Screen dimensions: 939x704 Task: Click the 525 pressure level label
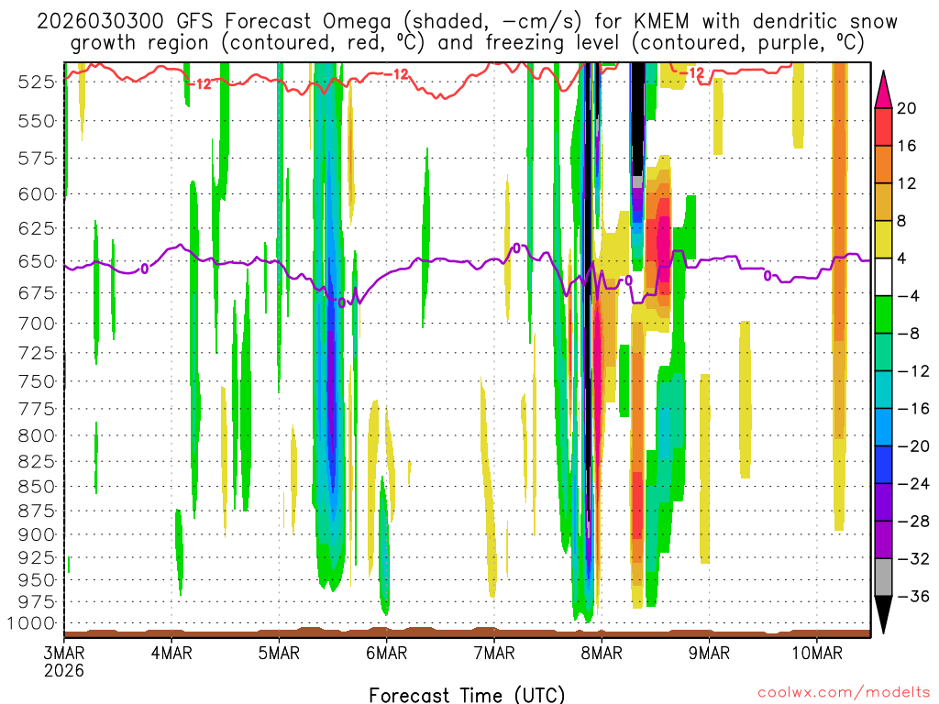pyautogui.click(x=37, y=82)
